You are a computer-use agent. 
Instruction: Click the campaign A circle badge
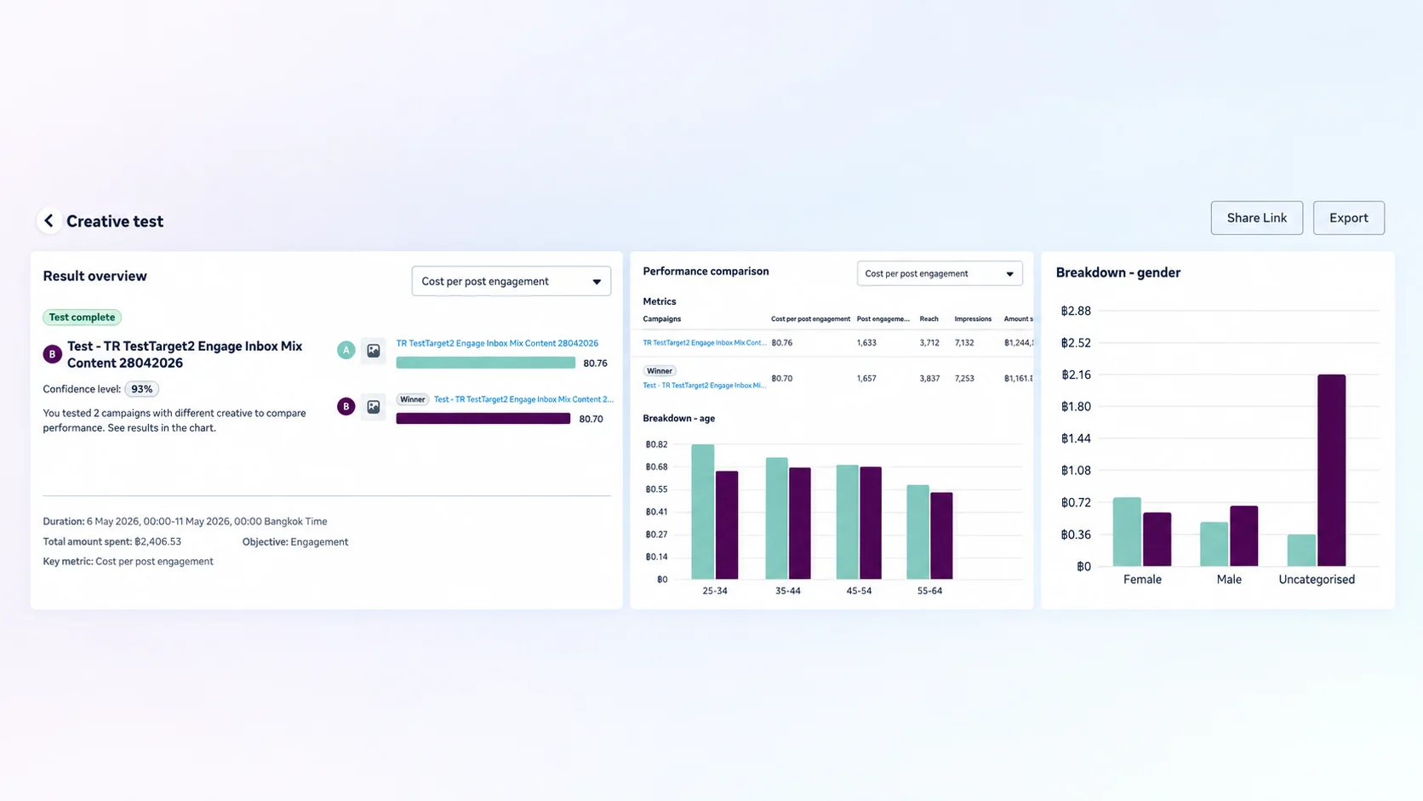click(346, 350)
